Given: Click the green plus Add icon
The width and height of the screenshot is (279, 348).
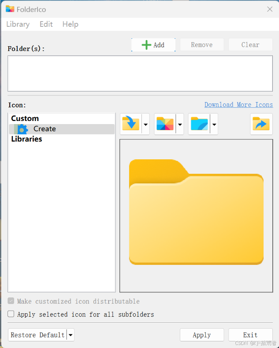Looking at the screenshot, I should (x=146, y=45).
